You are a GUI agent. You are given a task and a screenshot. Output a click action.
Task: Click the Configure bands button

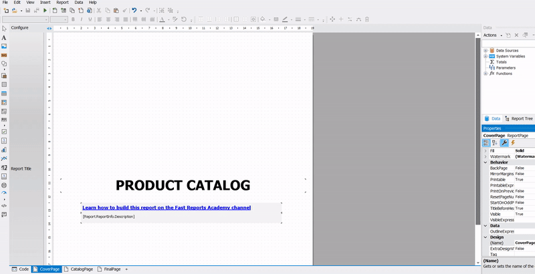[19, 27]
